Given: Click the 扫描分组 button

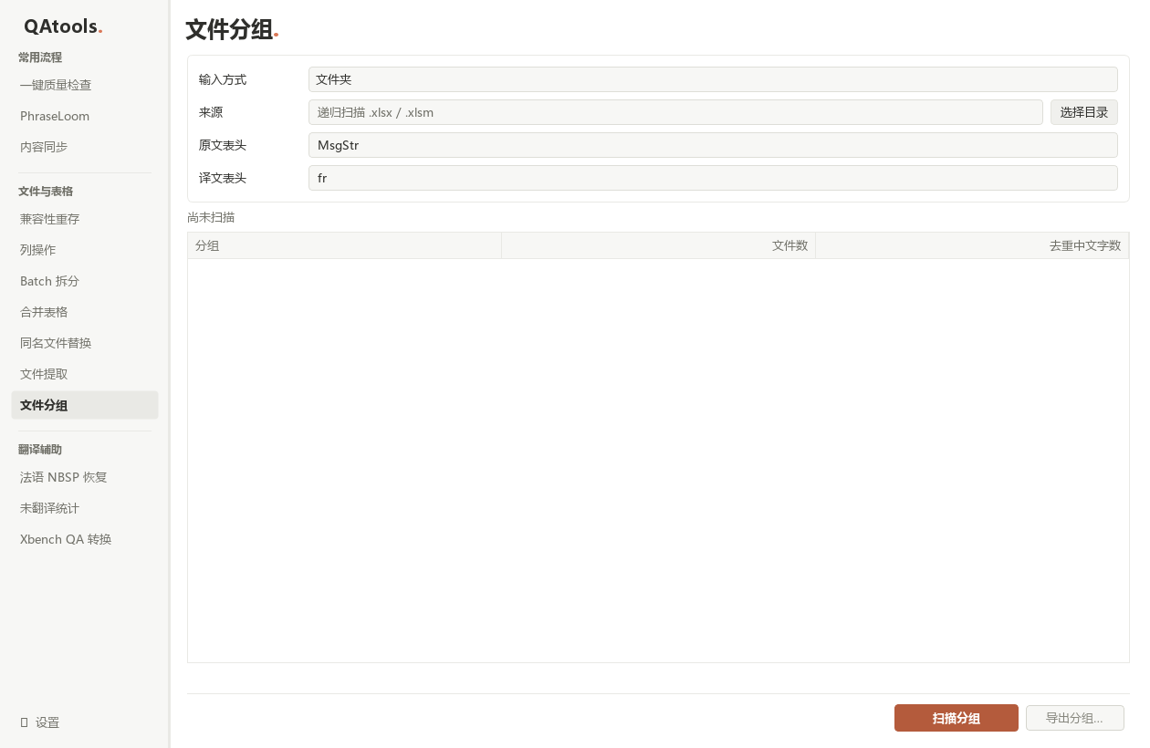Looking at the screenshot, I should coord(957,718).
